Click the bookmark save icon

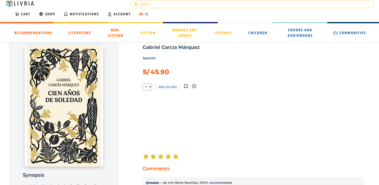tap(186, 86)
